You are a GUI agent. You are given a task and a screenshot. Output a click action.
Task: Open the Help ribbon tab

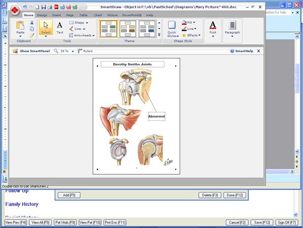[x=150, y=15]
